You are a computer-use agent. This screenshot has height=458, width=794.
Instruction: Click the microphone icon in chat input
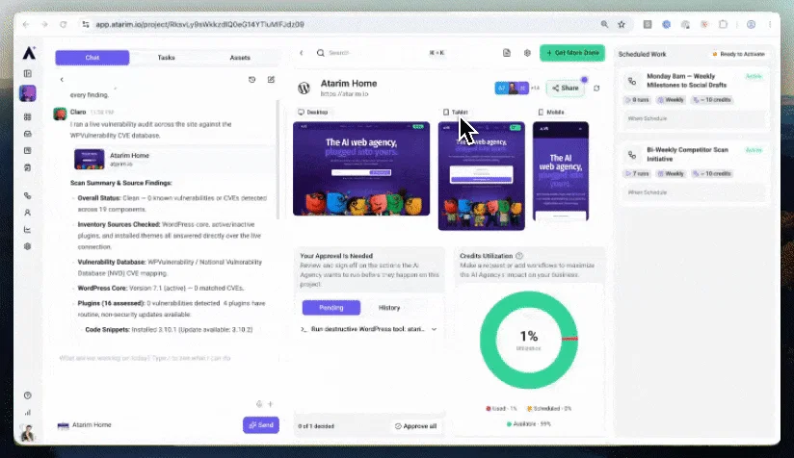(x=259, y=404)
